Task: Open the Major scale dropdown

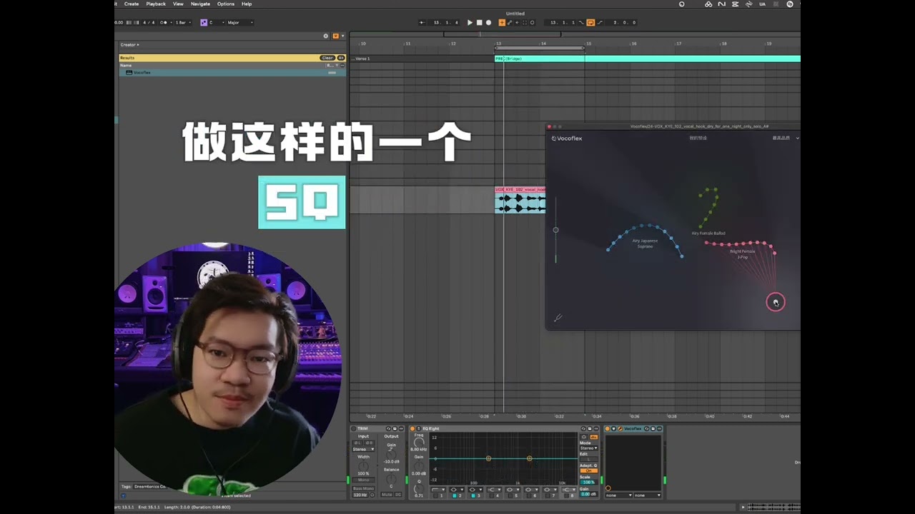Action: [240, 22]
